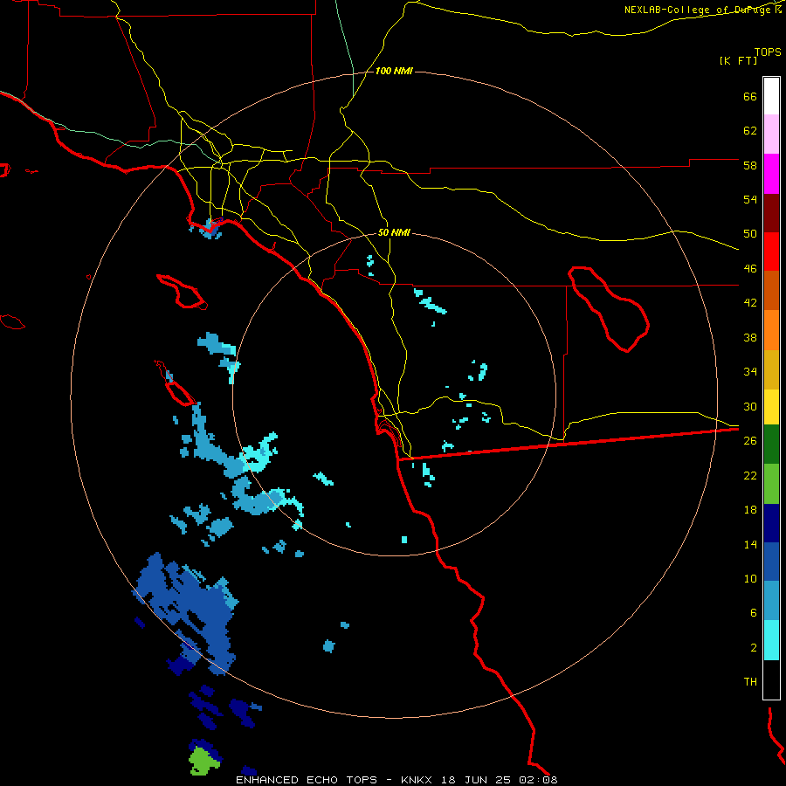Click the 22 legend value
Image resolution: width=786 pixels, height=786 pixels.
(x=750, y=475)
